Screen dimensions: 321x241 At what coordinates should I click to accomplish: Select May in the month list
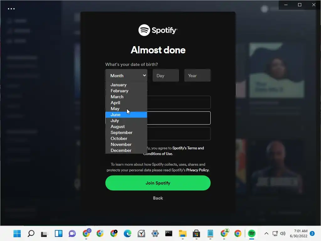click(x=126, y=109)
